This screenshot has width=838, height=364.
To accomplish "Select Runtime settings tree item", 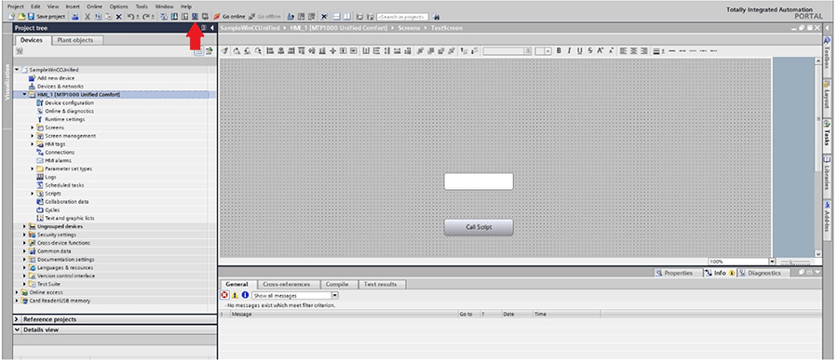I will coord(64,119).
